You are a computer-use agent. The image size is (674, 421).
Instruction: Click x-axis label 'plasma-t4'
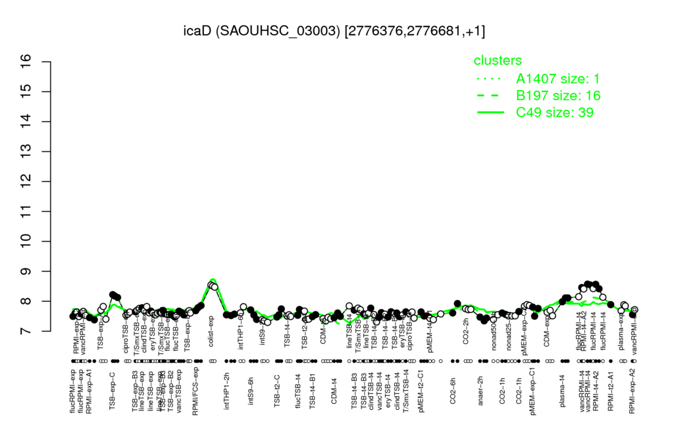[x=562, y=391]
